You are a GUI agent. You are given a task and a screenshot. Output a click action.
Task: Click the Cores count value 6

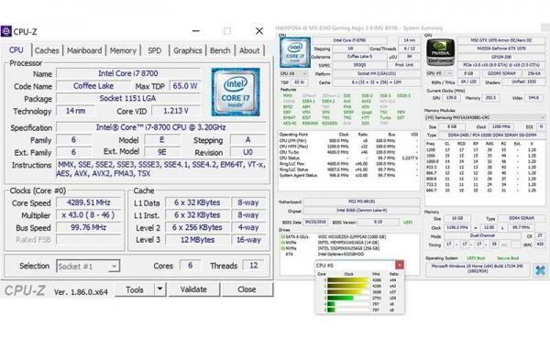point(190,266)
